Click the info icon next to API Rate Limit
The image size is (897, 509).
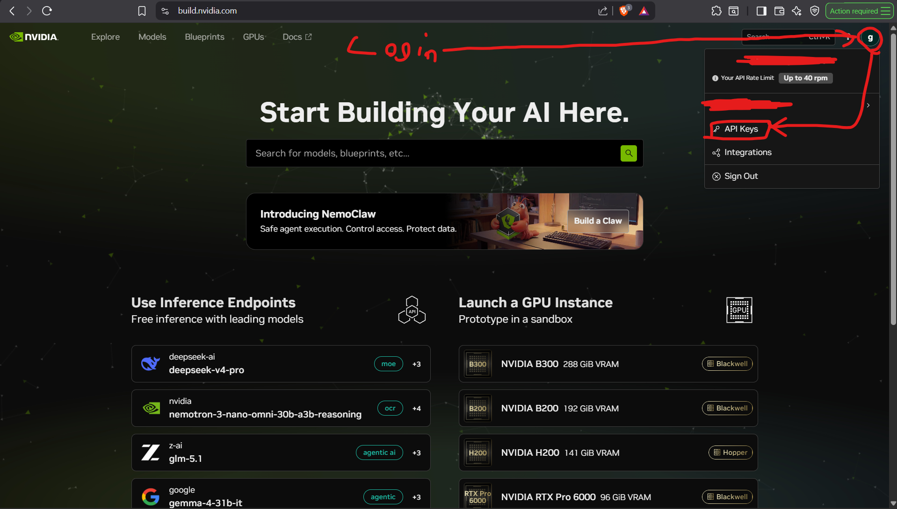click(x=715, y=78)
